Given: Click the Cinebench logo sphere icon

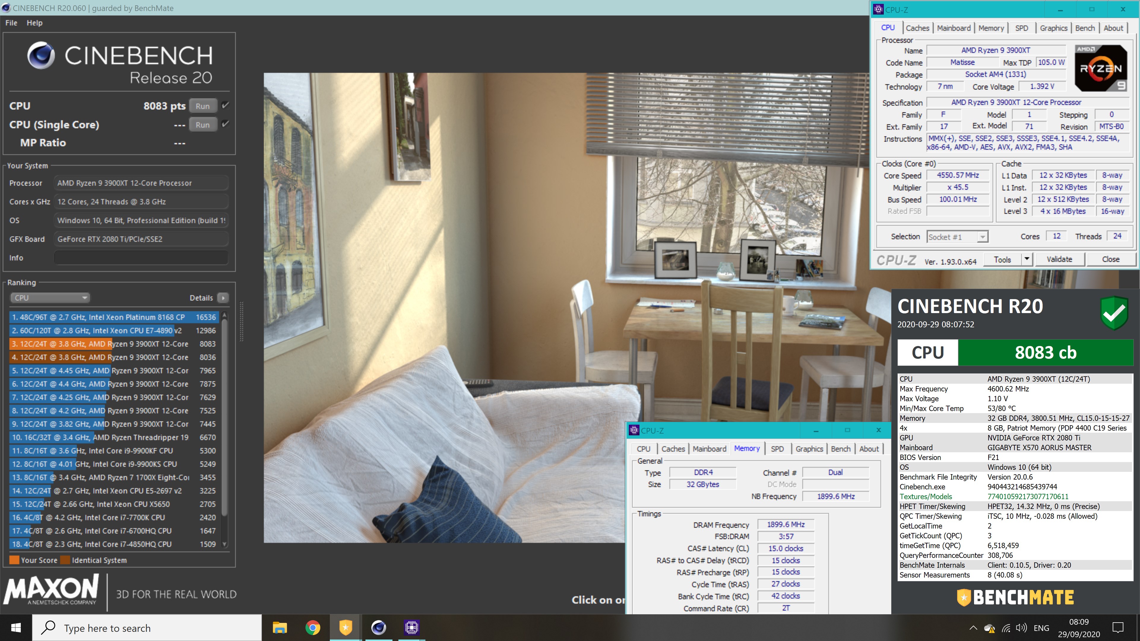Looking at the screenshot, I should point(41,56).
